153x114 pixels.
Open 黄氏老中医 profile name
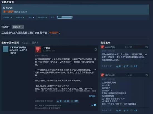[110, 75]
